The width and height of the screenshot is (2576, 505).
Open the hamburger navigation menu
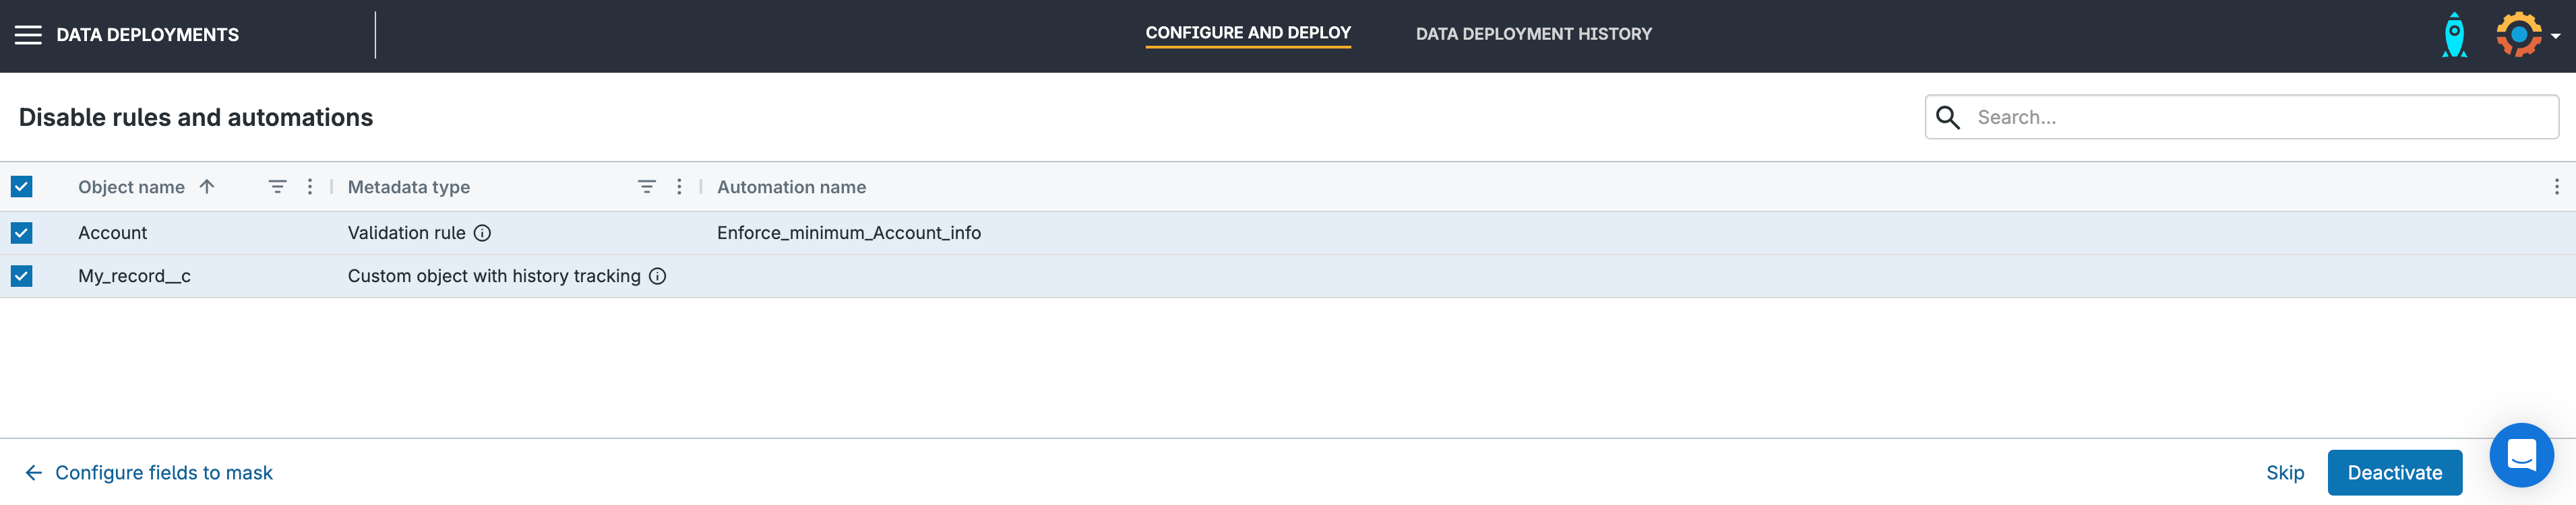pyautogui.click(x=28, y=35)
